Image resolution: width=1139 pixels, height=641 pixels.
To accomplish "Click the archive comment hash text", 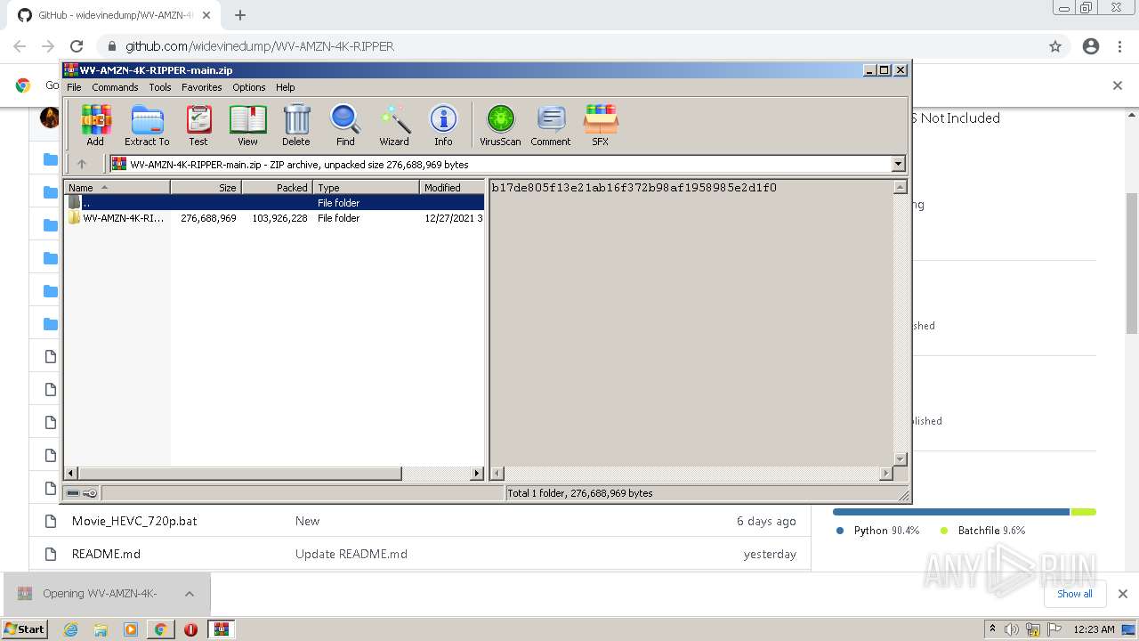I will [x=634, y=188].
